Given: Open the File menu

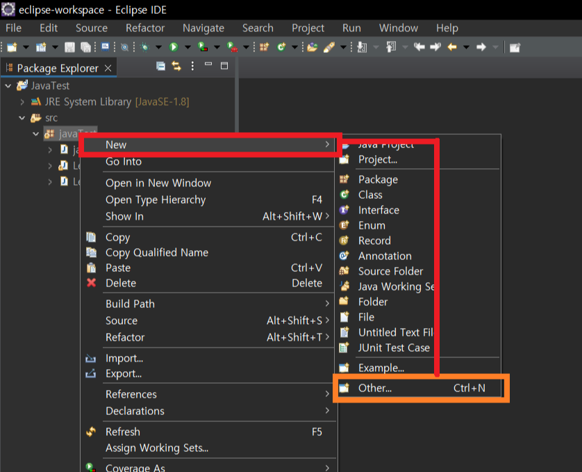Looking at the screenshot, I should (13, 29).
